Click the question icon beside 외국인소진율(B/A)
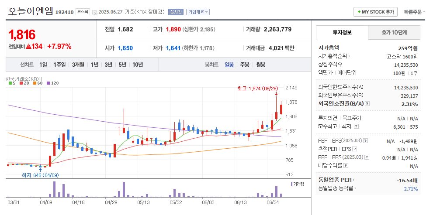 coord(367,104)
